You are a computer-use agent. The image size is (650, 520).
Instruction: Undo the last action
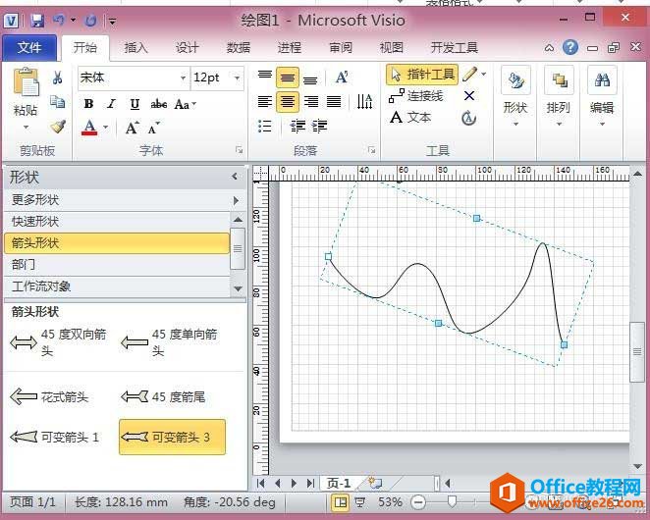[59, 20]
